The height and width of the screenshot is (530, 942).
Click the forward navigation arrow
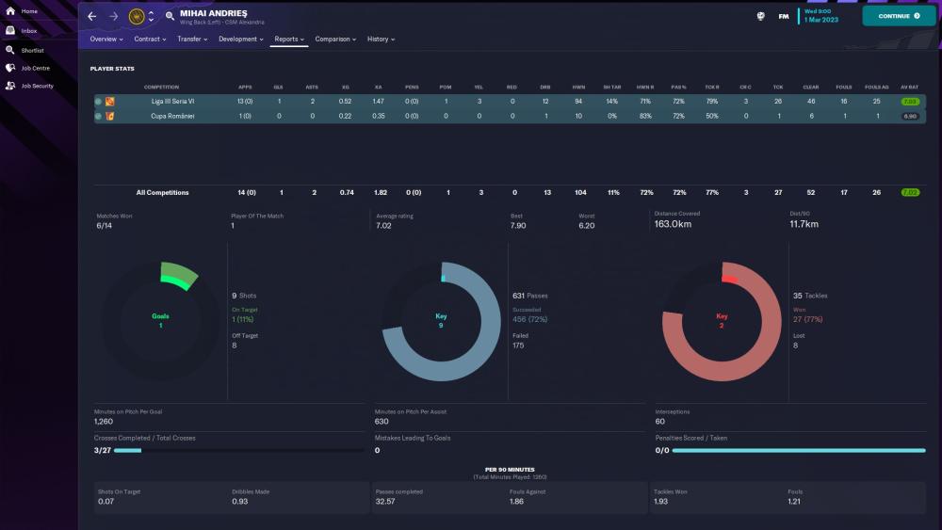click(x=113, y=16)
